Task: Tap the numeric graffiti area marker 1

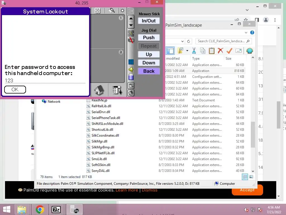Action: [121, 18]
